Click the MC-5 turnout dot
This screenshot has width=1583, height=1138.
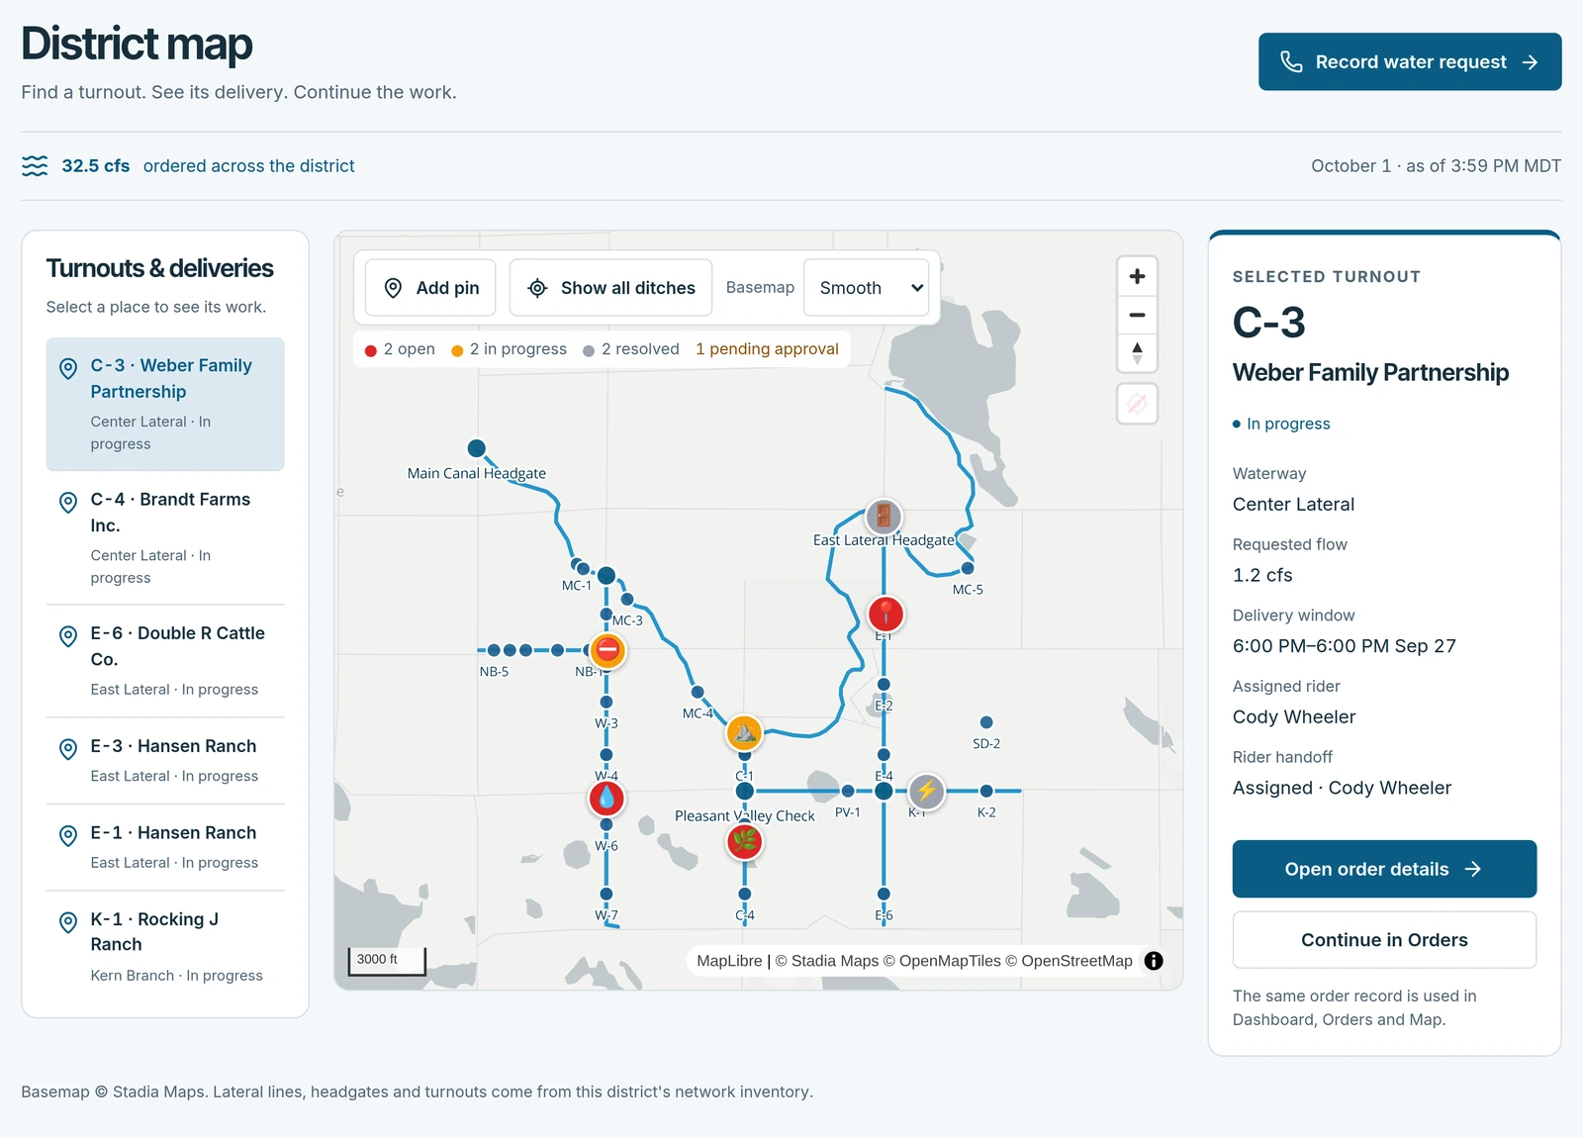click(x=968, y=568)
